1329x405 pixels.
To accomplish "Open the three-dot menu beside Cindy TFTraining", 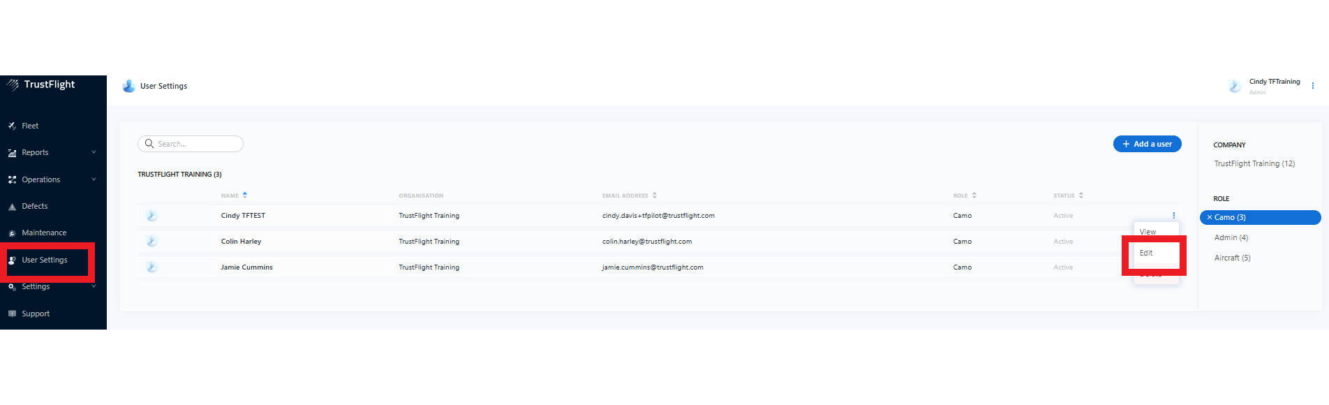I will (x=1313, y=86).
